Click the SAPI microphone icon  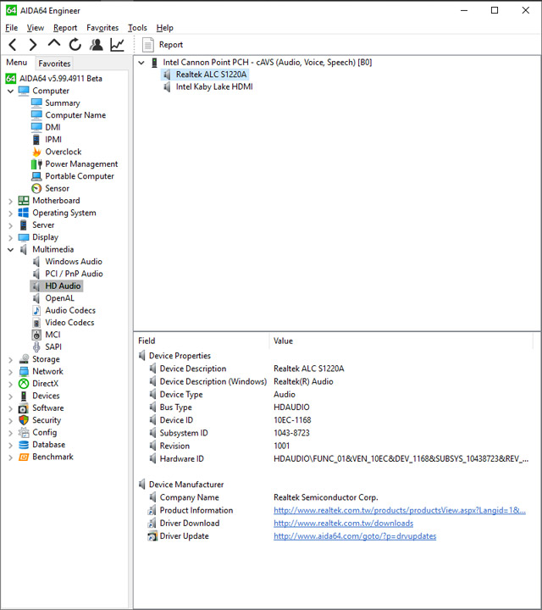tap(36, 347)
